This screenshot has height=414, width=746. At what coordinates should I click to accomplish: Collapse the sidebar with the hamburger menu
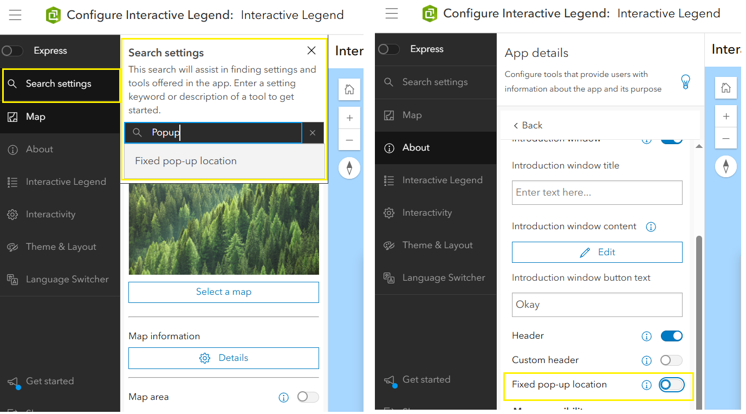coord(15,15)
